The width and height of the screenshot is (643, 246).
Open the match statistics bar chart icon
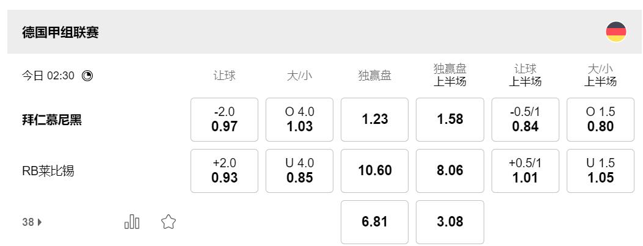(x=132, y=222)
